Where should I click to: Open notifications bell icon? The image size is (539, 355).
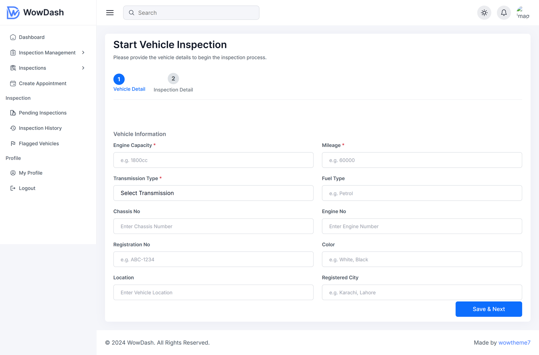[504, 13]
